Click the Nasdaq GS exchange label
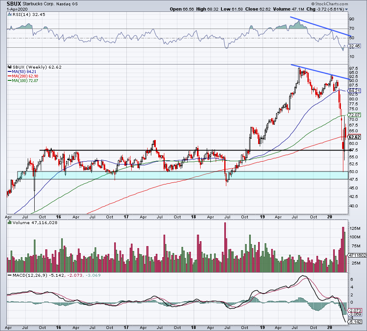367x331 pixels. click(x=67, y=4)
